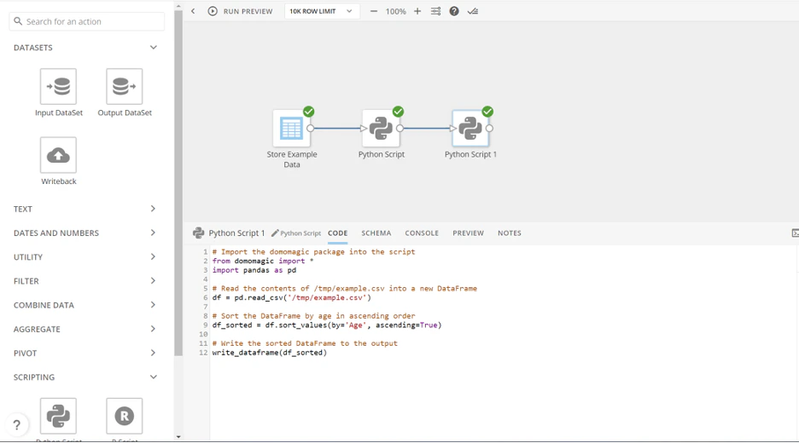Image resolution: width=799 pixels, height=443 pixels.
Task: Go back using the left chevron
Action: pyautogui.click(x=193, y=11)
